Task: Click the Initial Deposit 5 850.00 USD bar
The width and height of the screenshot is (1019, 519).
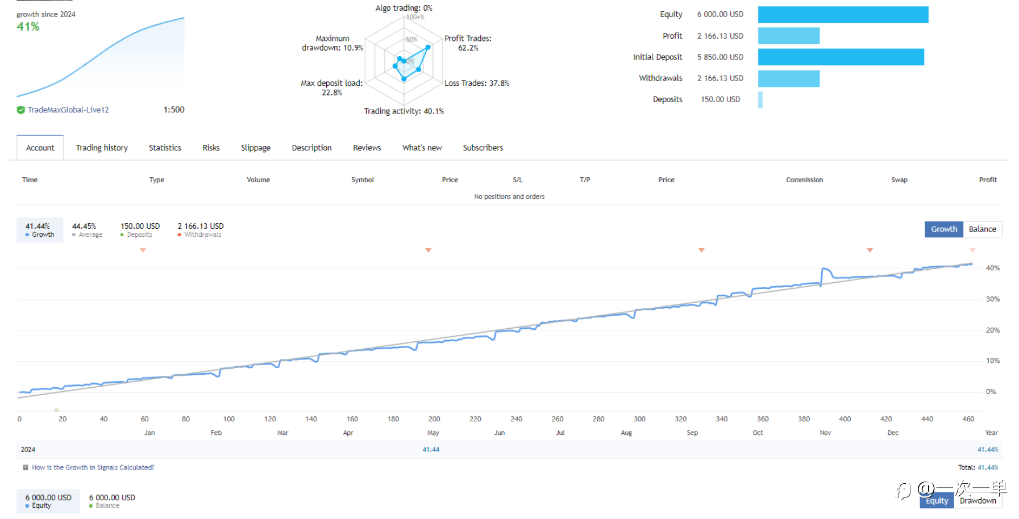Action: [x=841, y=57]
